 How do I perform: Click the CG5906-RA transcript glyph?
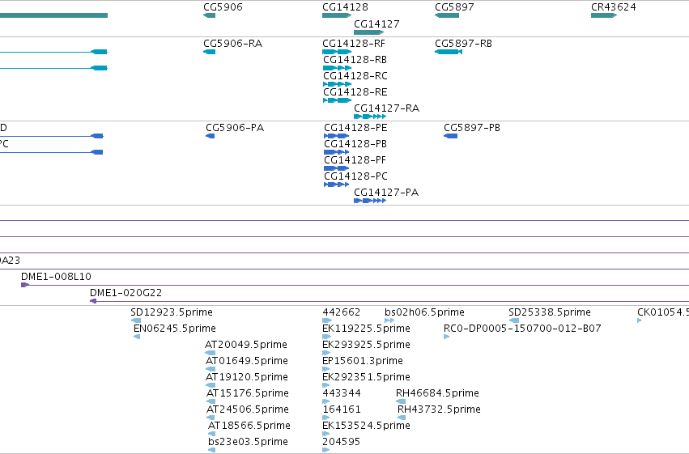[x=209, y=52]
